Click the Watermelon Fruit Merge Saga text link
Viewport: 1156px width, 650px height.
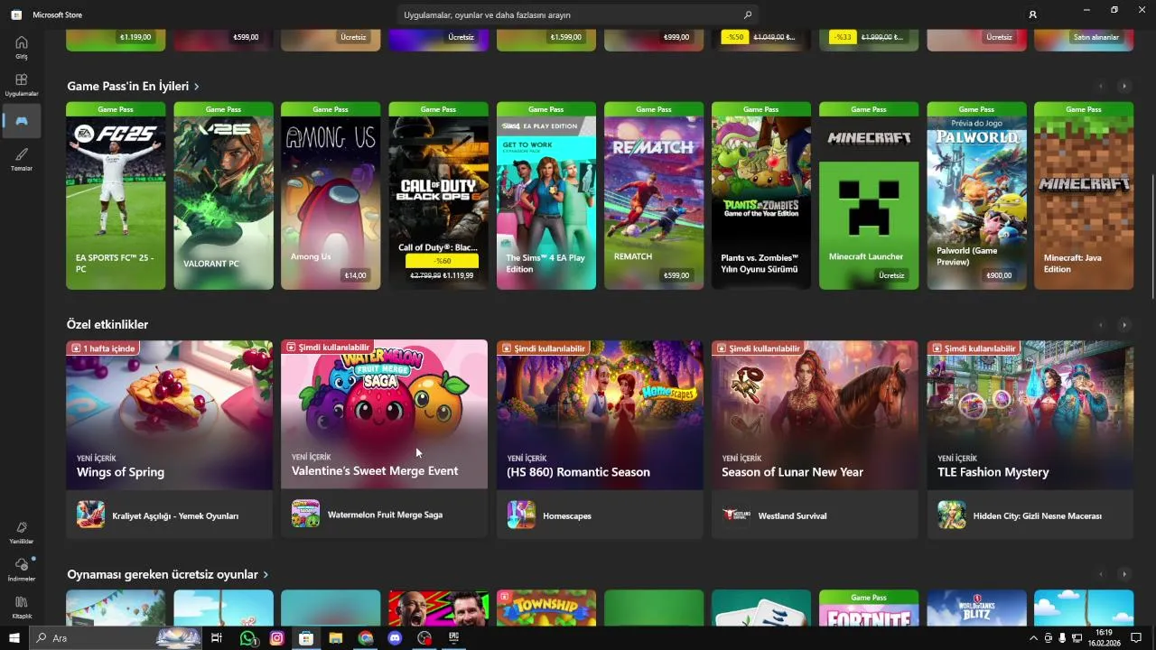tap(385, 515)
